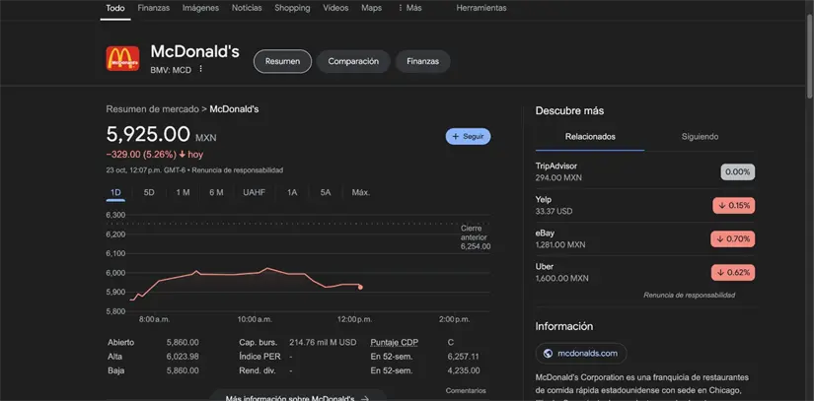Image resolution: width=814 pixels, height=401 pixels.
Task: Click the Uber 0.62% change badge
Action: [x=732, y=272]
